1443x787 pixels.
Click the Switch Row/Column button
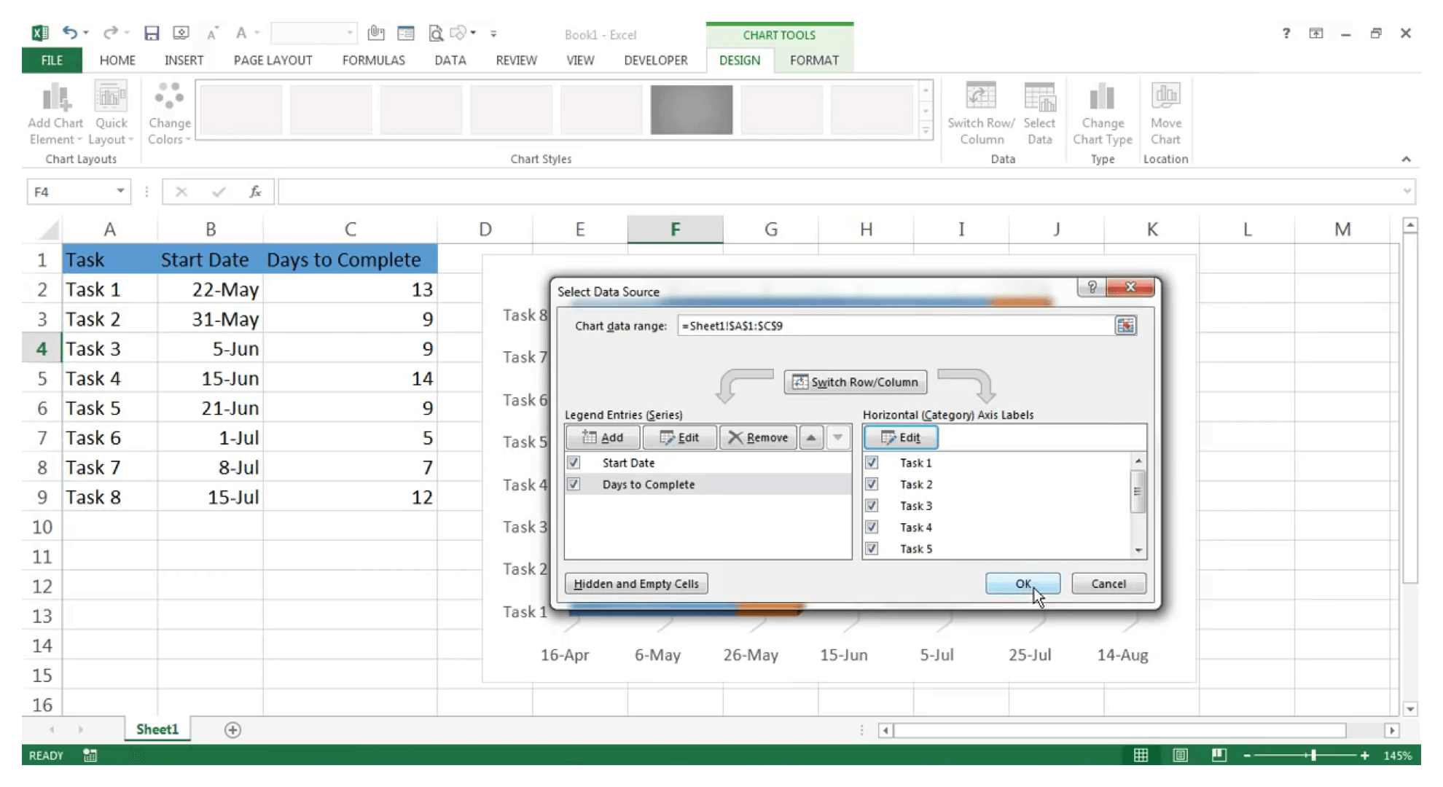pyautogui.click(x=854, y=381)
